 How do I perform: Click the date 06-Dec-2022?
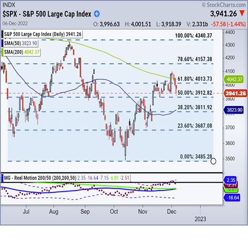[x=15, y=23]
